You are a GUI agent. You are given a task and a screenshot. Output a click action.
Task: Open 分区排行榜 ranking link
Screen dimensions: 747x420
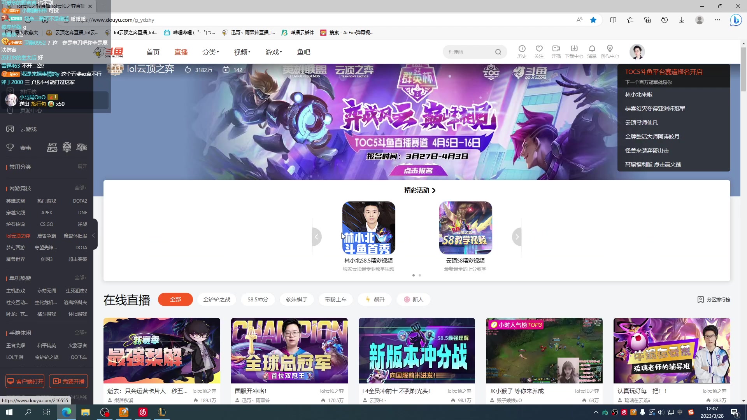(714, 299)
